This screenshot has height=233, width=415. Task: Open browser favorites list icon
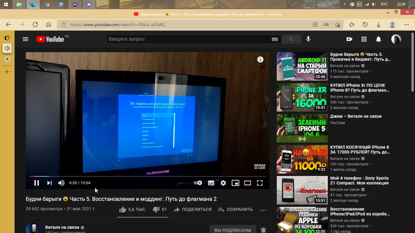[352, 25]
